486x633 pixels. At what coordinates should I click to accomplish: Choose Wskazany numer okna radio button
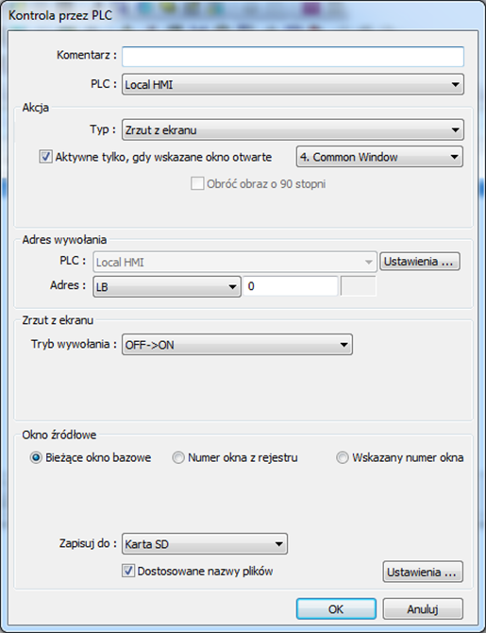[343, 458]
